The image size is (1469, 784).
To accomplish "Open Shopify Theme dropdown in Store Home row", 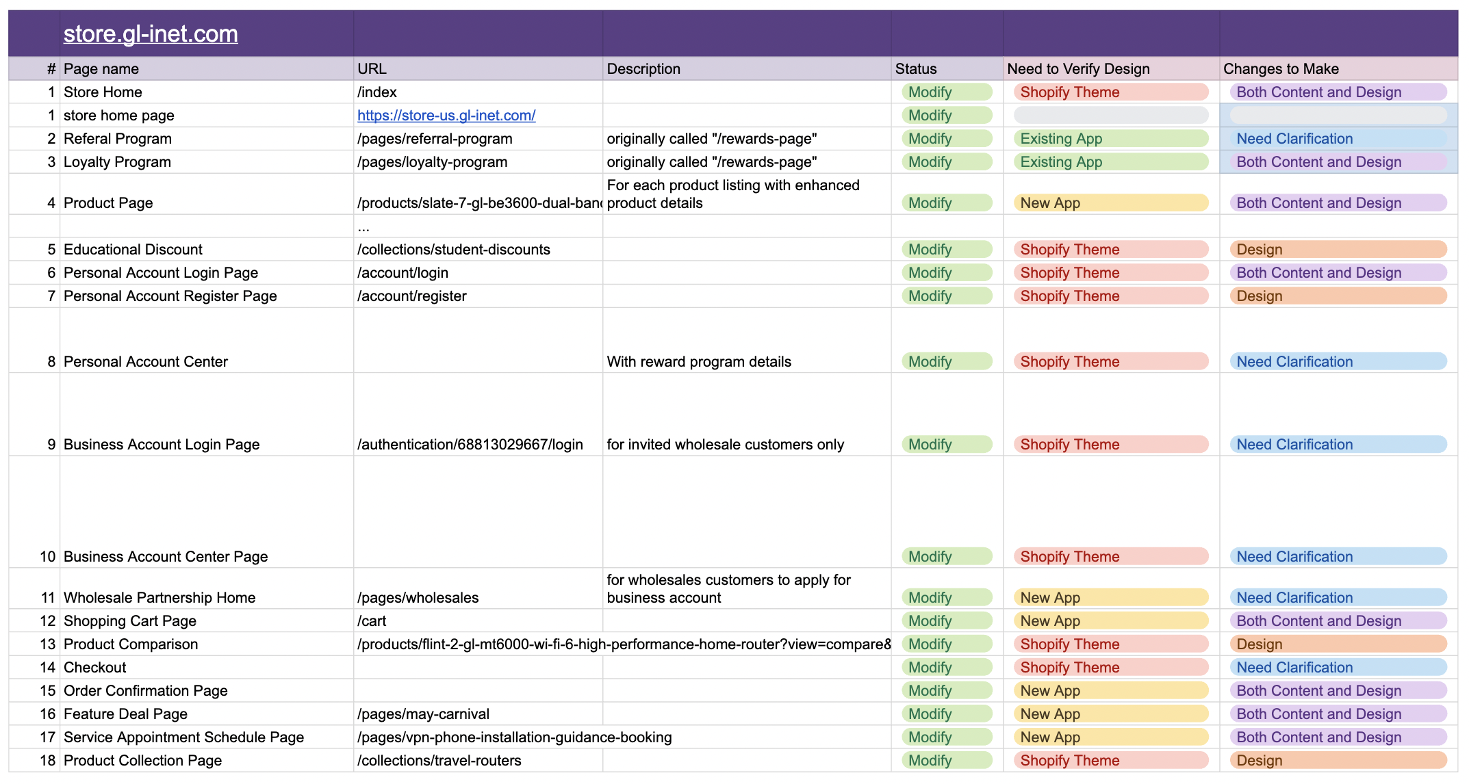I will coord(1111,92).
